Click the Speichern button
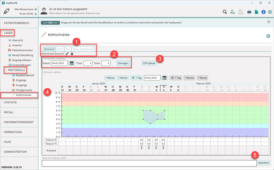 pos(264,163)
